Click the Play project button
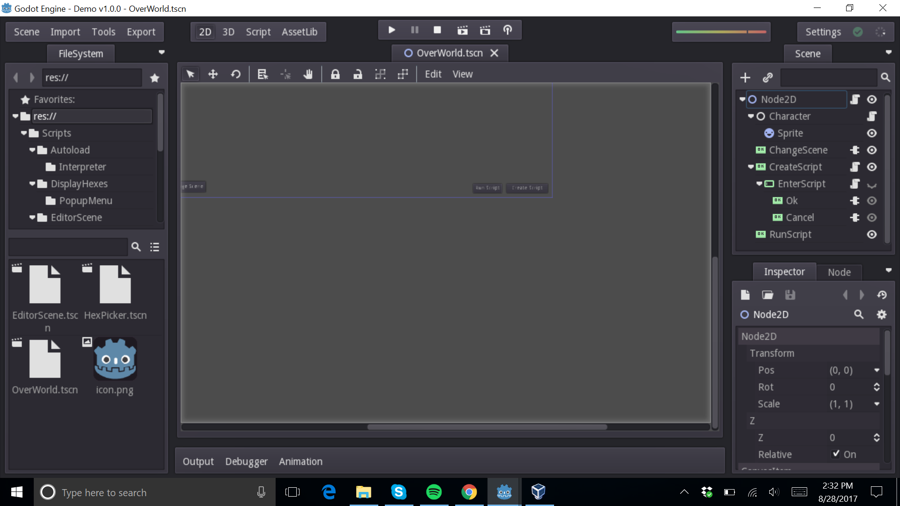 click(392, 30)
